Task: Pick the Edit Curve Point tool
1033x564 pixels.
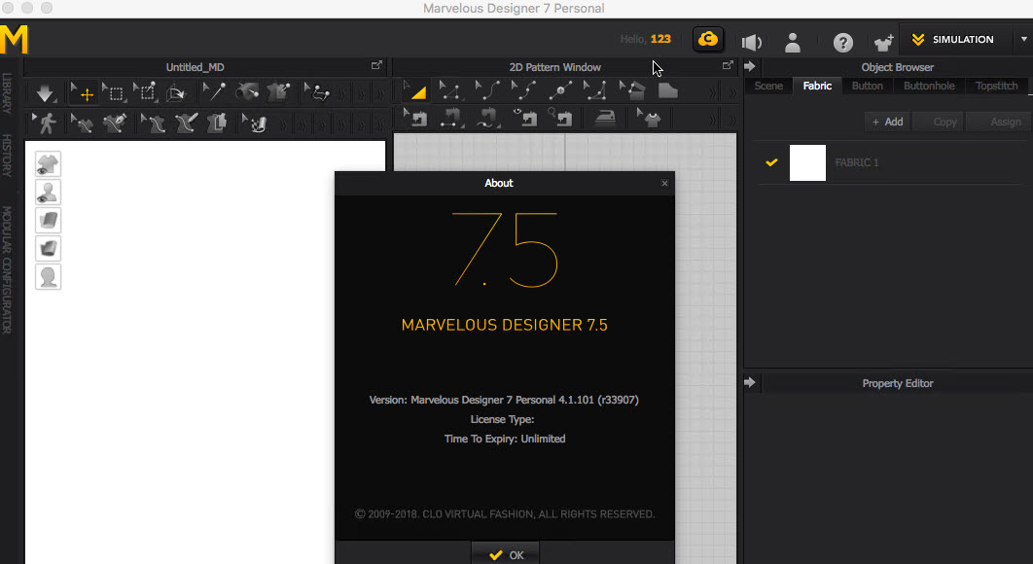Action: coord(523,91)
